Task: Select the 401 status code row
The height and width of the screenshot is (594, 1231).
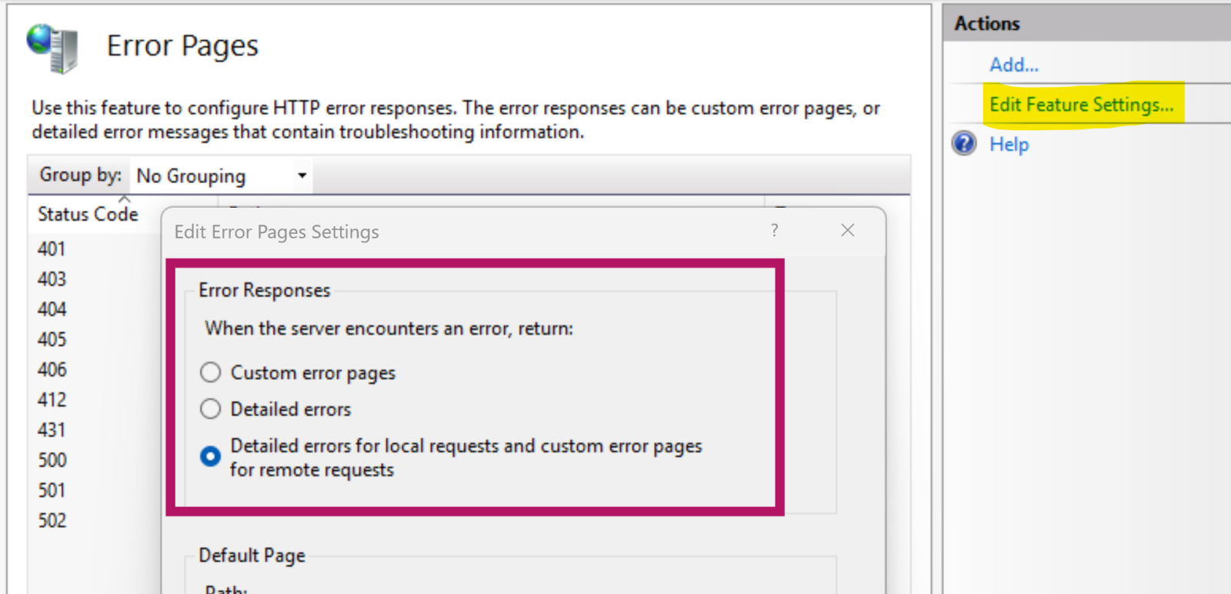Action: [52, 249]
